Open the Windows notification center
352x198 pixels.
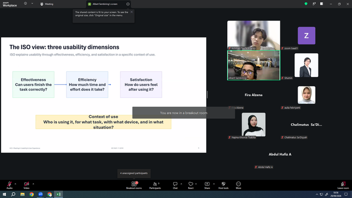[346, 194]
